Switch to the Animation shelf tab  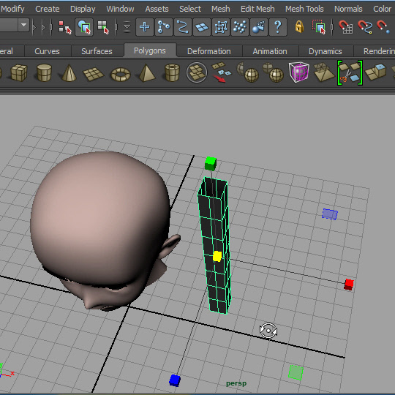[x=270, y=51]
